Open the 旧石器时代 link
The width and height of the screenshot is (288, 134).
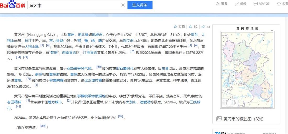[125, 68]
